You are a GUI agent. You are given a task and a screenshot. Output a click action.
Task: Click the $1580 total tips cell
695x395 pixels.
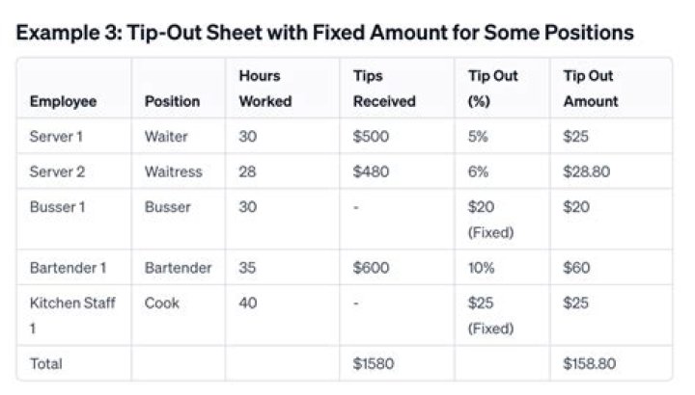point(374,364)
